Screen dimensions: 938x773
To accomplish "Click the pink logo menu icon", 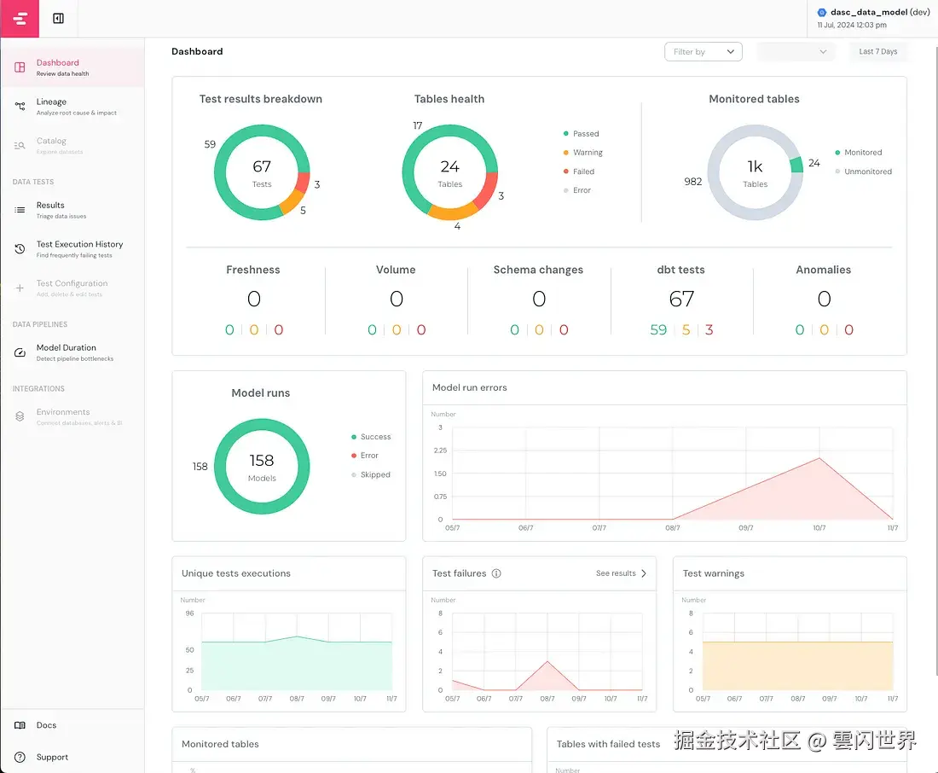I will click(x=20, y=19).
